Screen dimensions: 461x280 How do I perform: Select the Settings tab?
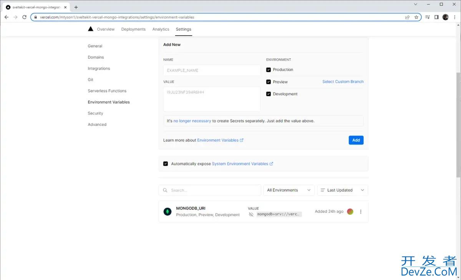(184, 29)
